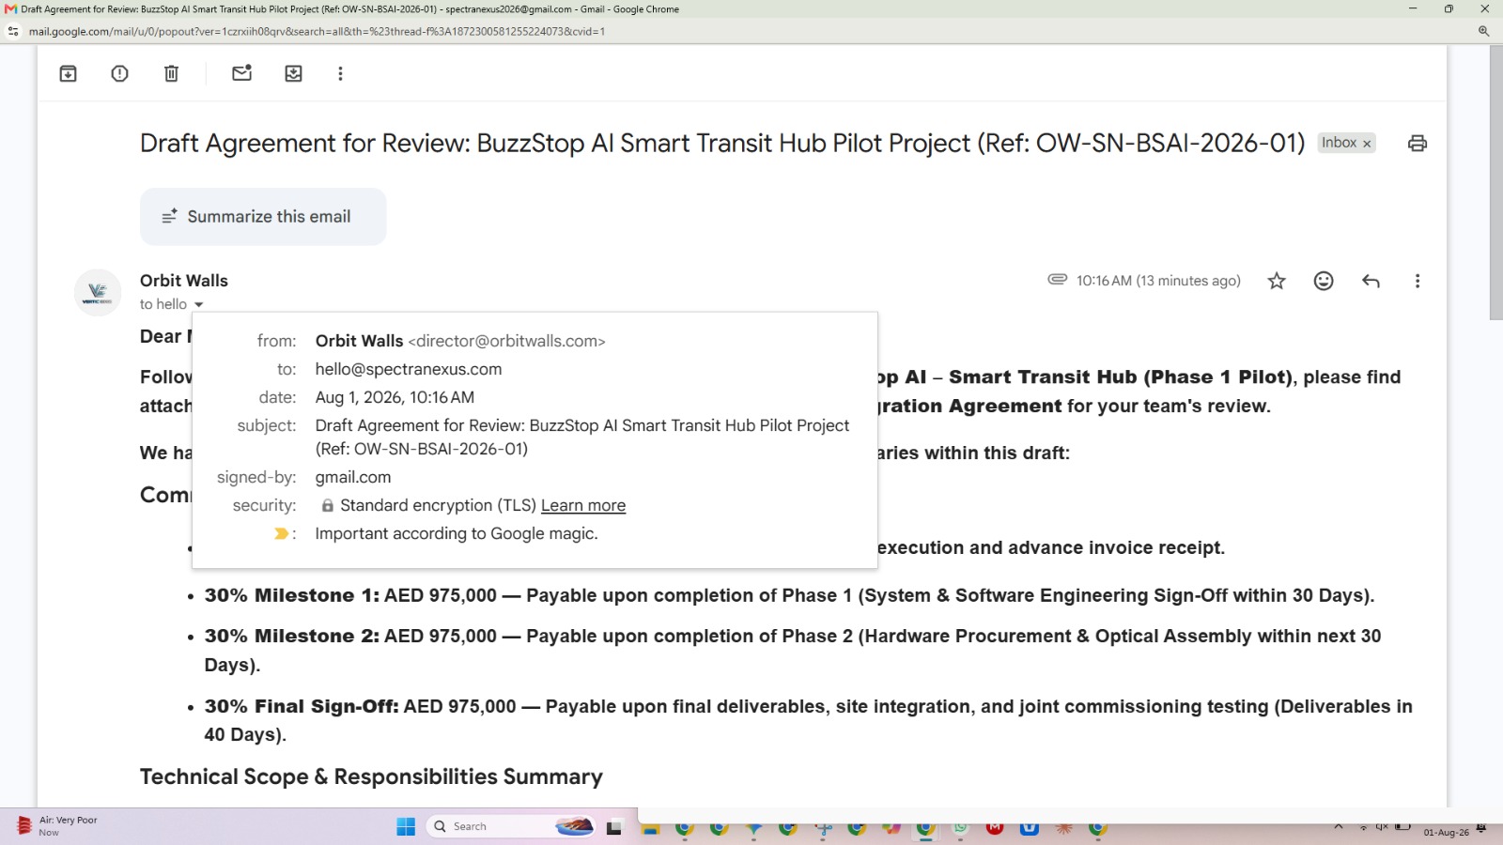Click 'Technical Scope & Responsibilities Summary' heading
The width and height of the screenshot is (1503, 845).
point(371,776)
